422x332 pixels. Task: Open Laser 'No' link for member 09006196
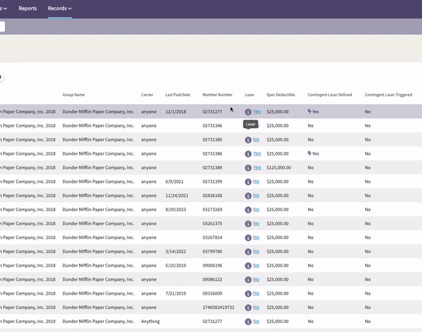click(x=256, y=265)
